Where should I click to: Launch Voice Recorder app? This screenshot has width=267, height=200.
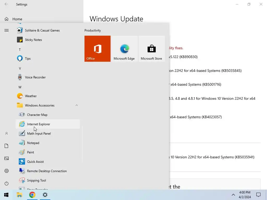(48, 77)
